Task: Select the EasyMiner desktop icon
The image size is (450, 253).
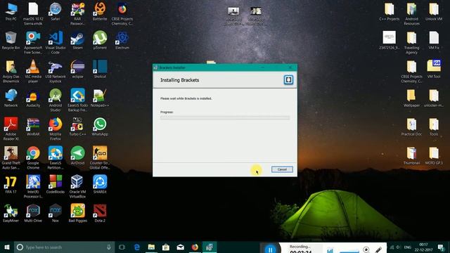Action: pos(11,214)
